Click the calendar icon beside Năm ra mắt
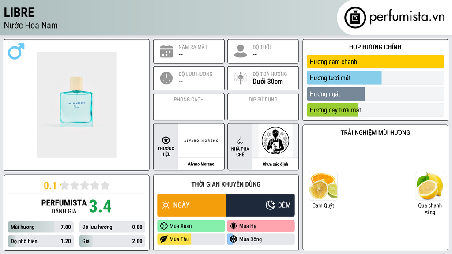 [x=166, y=51]
